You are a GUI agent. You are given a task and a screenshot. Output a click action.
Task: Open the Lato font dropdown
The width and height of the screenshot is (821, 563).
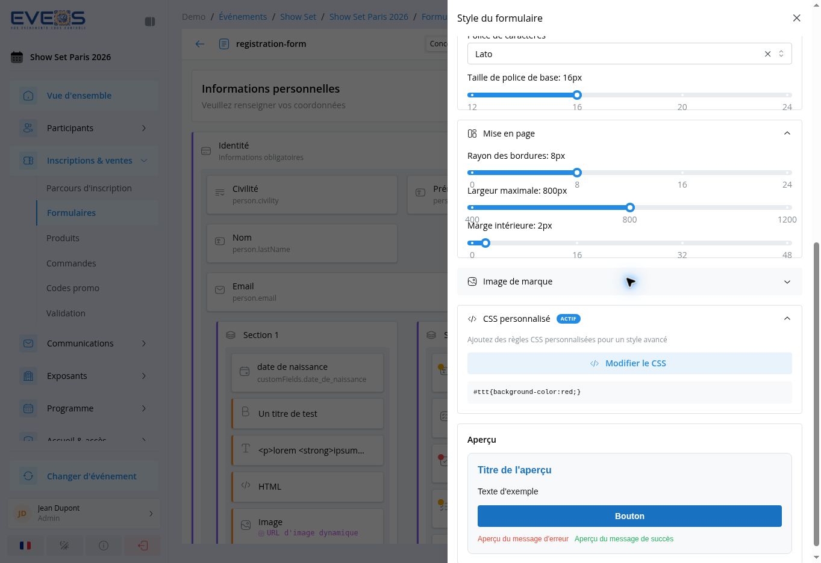[781, 54]
